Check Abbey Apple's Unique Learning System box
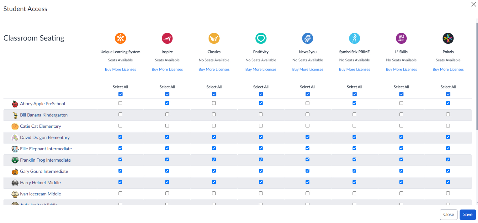The width and height of the screenshot is (478, 223). [120, 103]
